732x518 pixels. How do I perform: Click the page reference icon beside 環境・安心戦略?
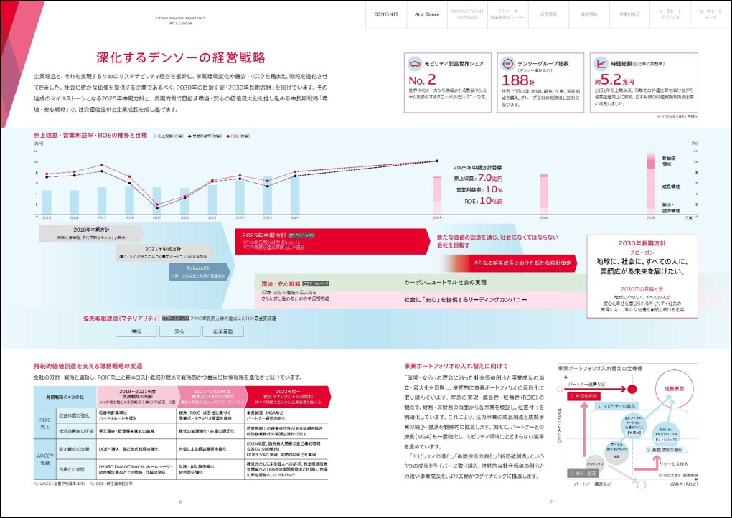coord(315,283)
